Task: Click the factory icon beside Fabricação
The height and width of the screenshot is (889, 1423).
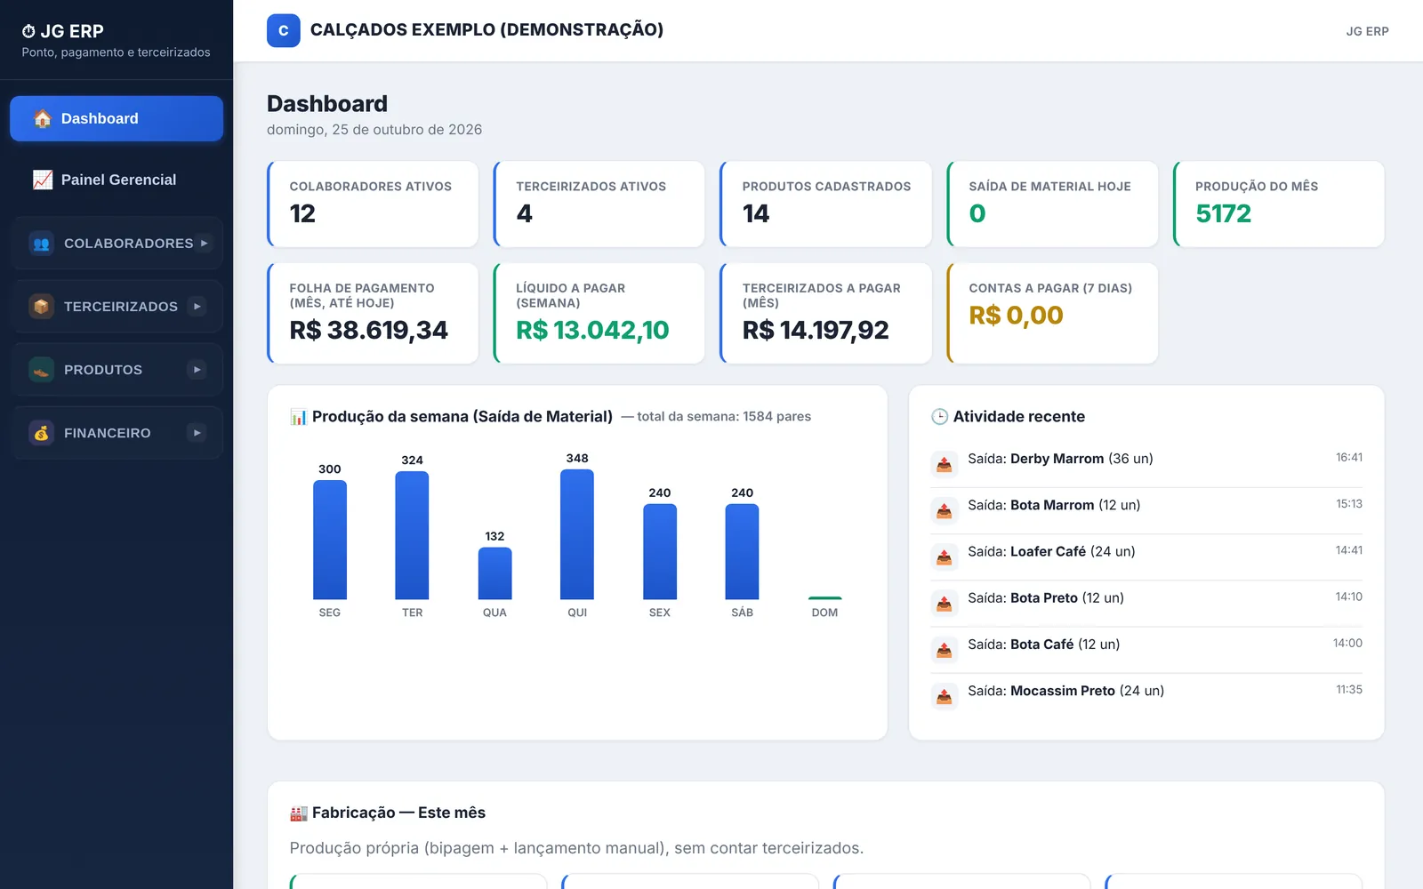Action: click(x=299, y=813)
